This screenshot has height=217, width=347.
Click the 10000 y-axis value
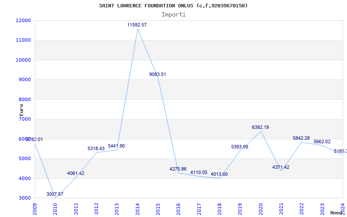coord(23,60)
